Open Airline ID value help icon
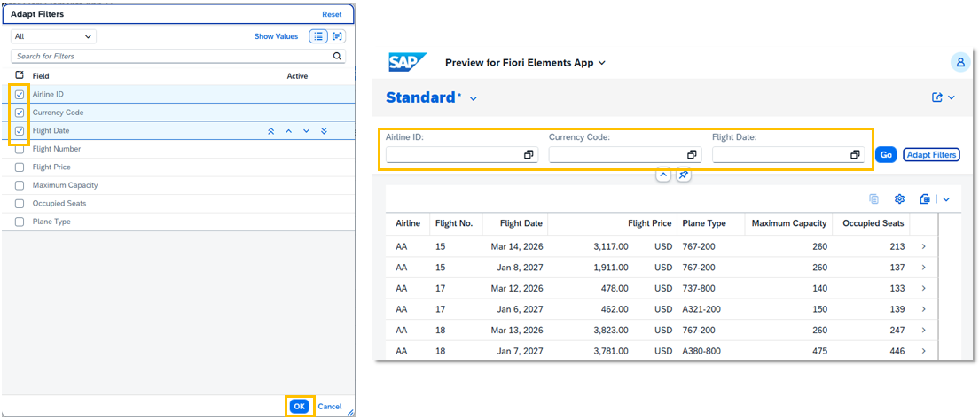The width and height of the screenshot is (979, 420). tap(529, 155)
